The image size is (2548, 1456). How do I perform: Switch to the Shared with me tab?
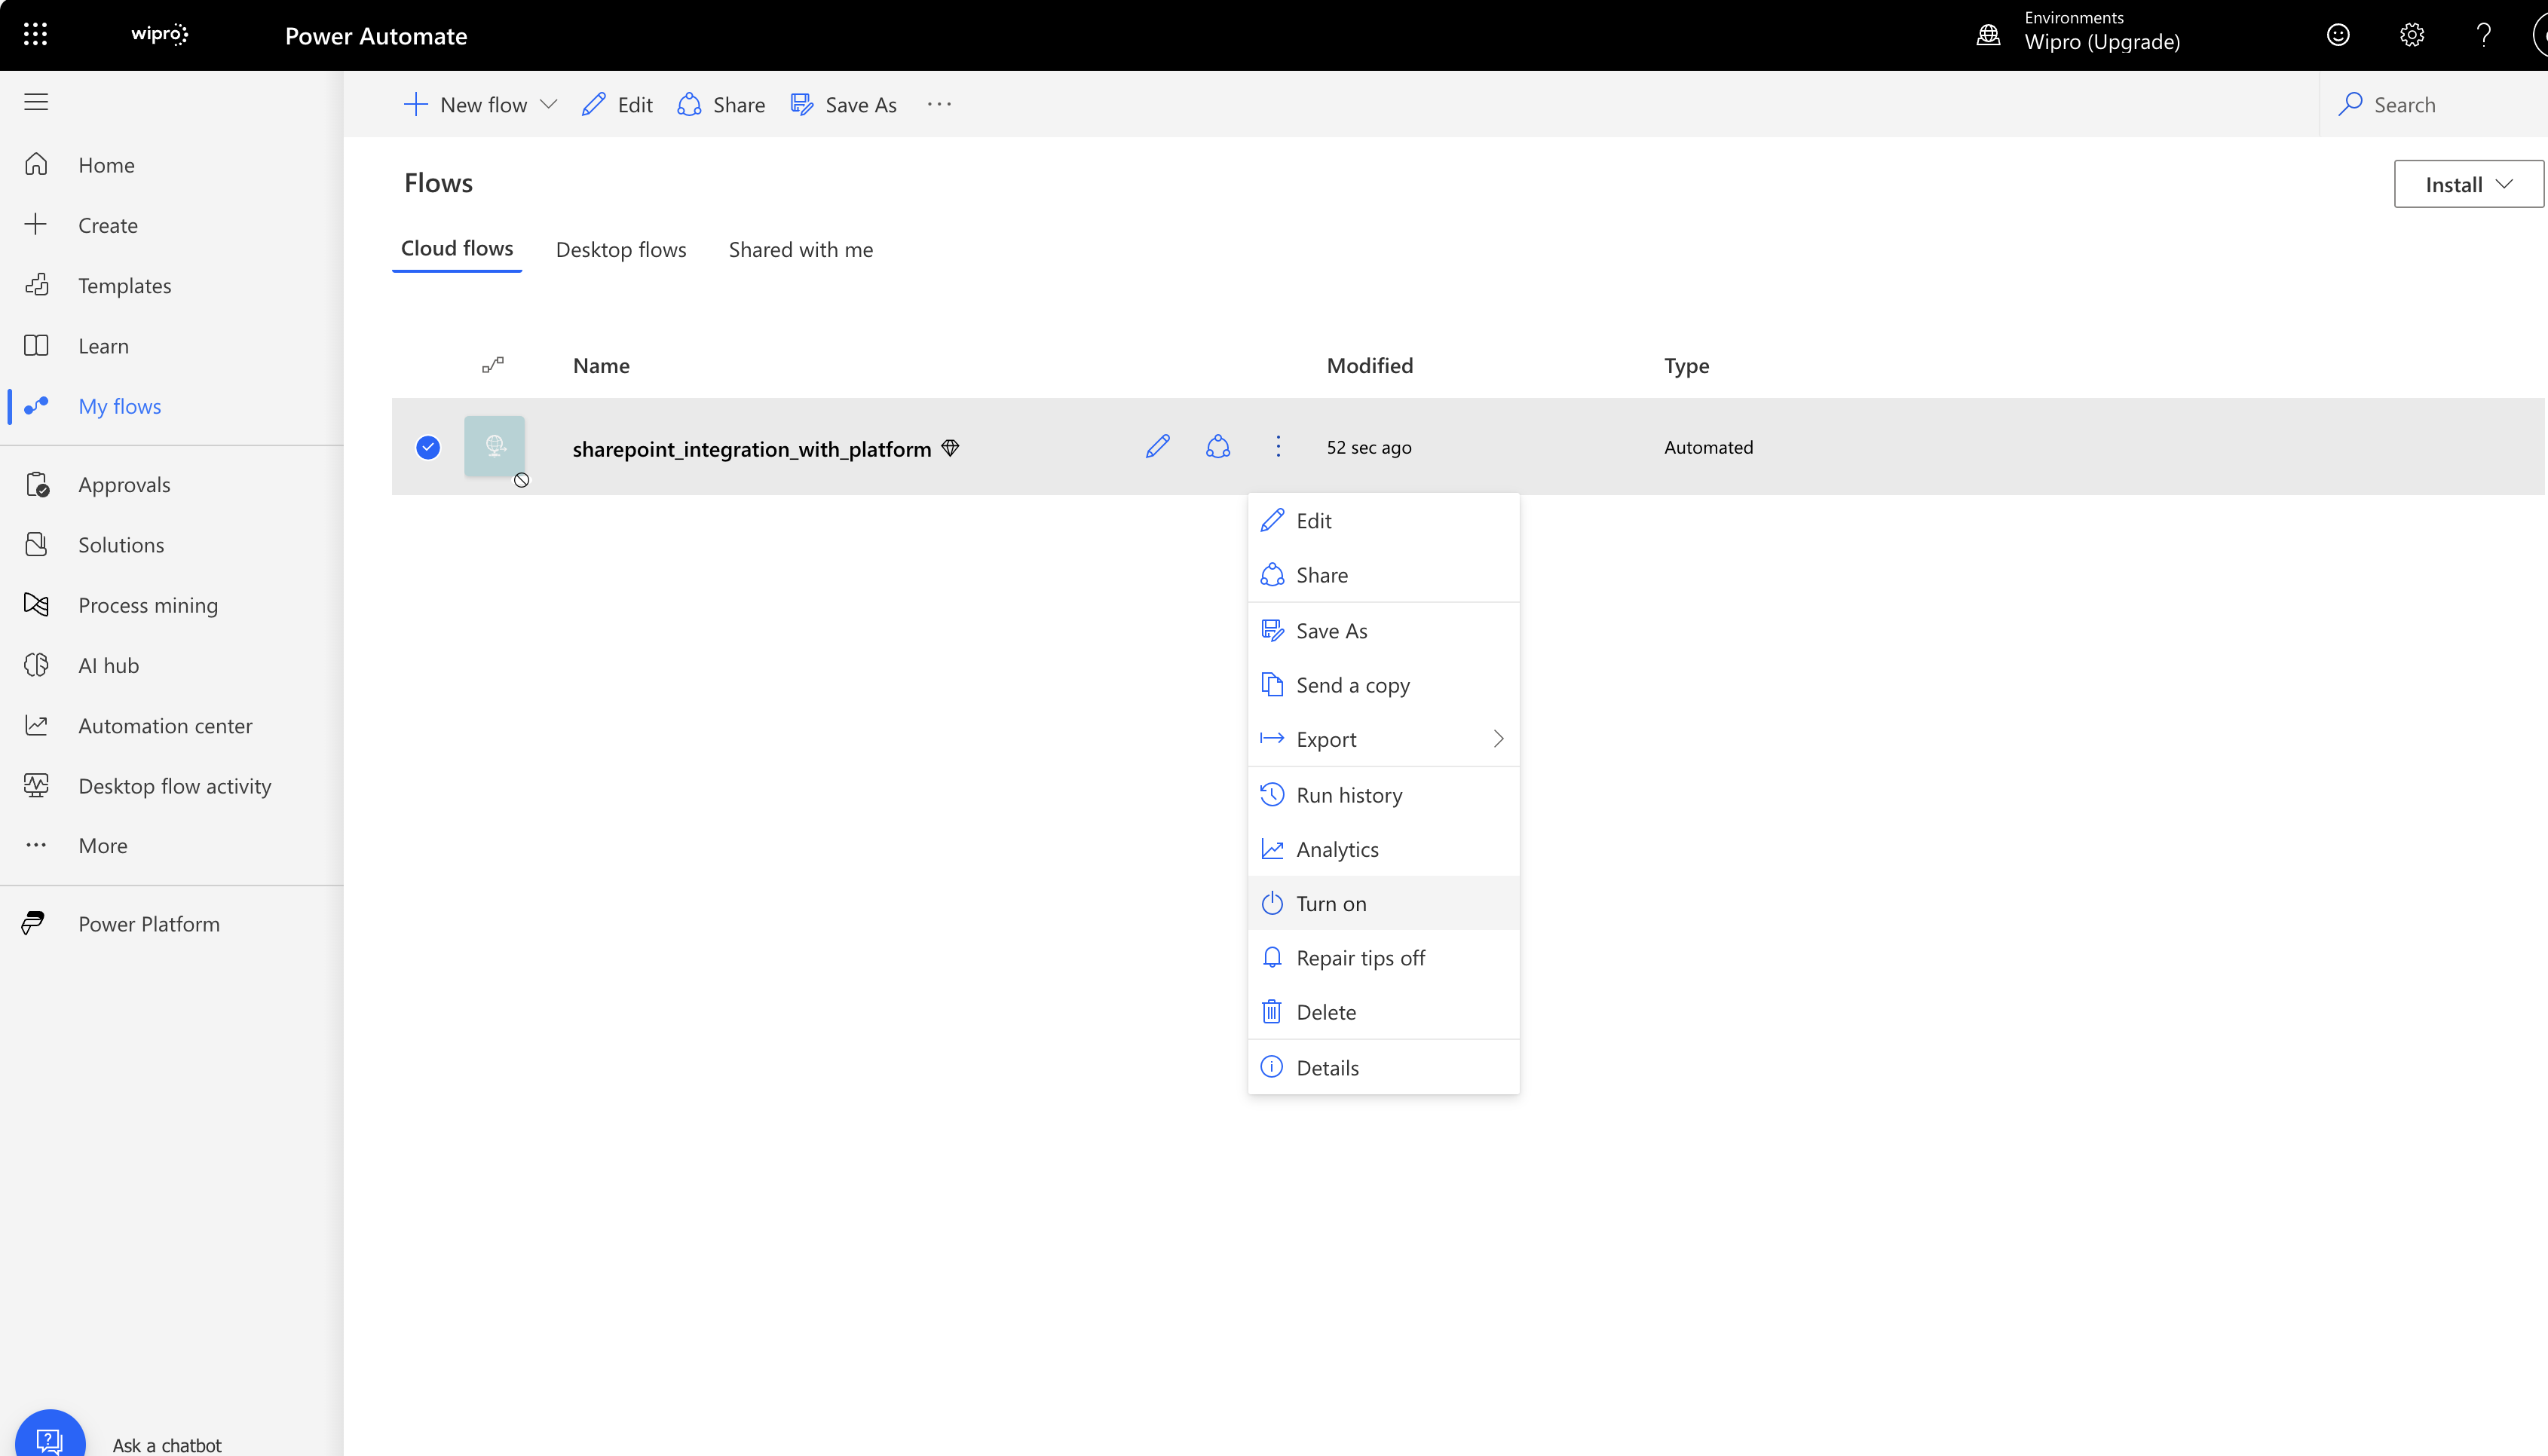[x=801, y=250]
